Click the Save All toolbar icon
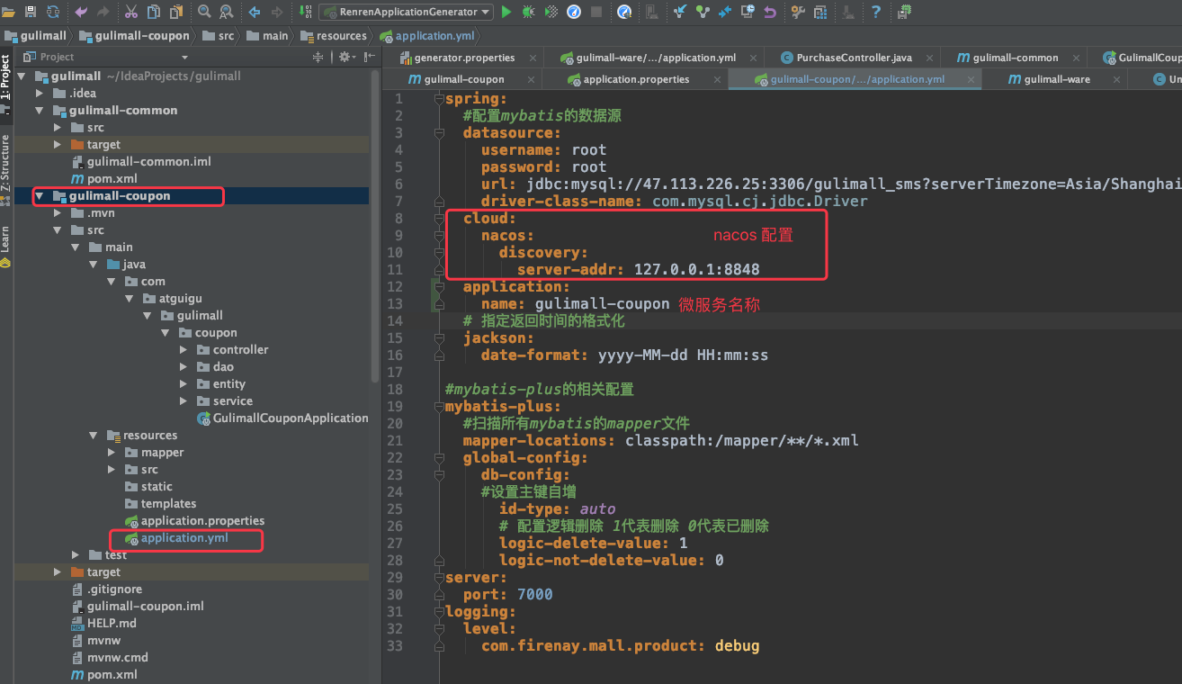Image resolution: width=1182 pixels, height=684 pixels. (31, 12)
